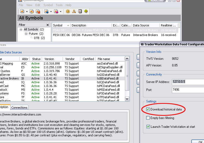204x143 pixels.
Task: Open the View menu
Action: (x=29, y=5)
